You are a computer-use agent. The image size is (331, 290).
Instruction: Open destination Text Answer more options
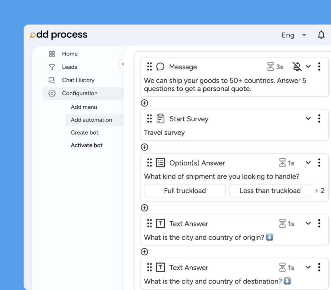[319, 267]
